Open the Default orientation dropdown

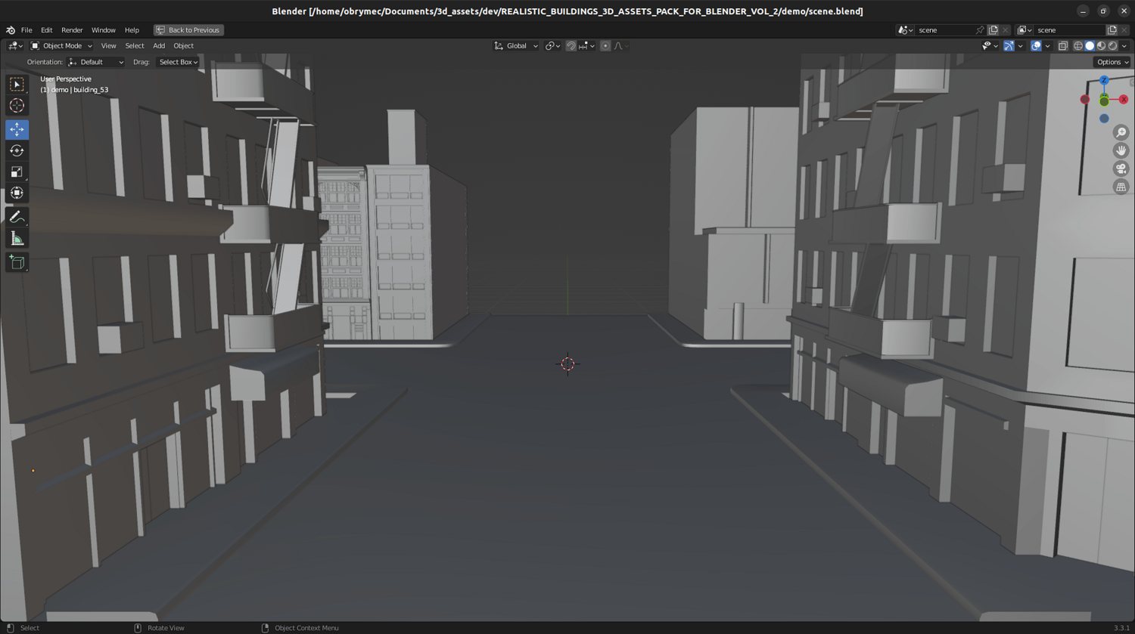[95, 62]
